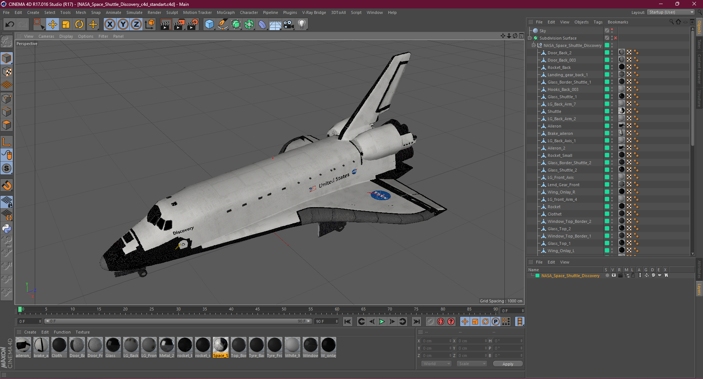The image size is (703, 379).
Task: Click the Undo arrow icon
Action: click(10, 25)
